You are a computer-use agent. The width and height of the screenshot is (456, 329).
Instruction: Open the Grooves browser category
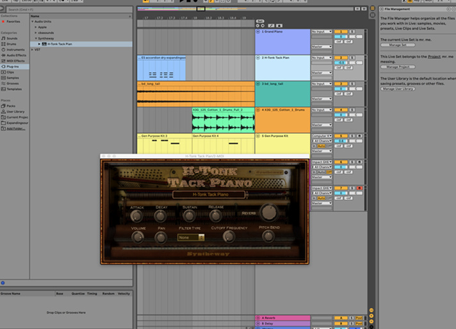(13, 83)
